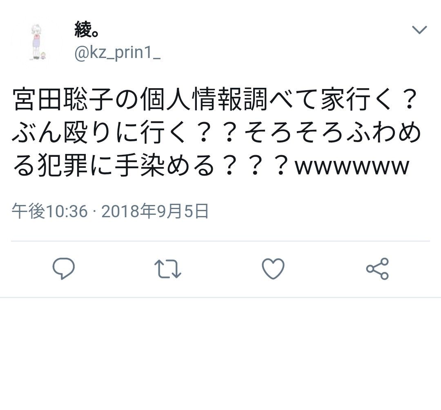Open tweet options with the chevron arrow
Screen dimensions: 441x410
coord(419,30)
